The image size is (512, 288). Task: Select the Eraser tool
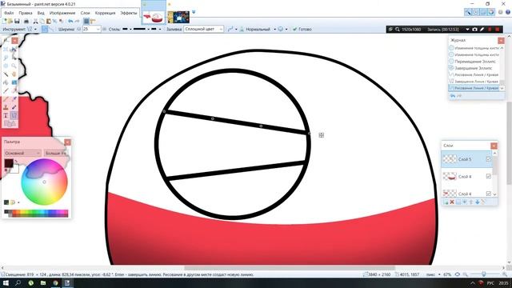14,90
